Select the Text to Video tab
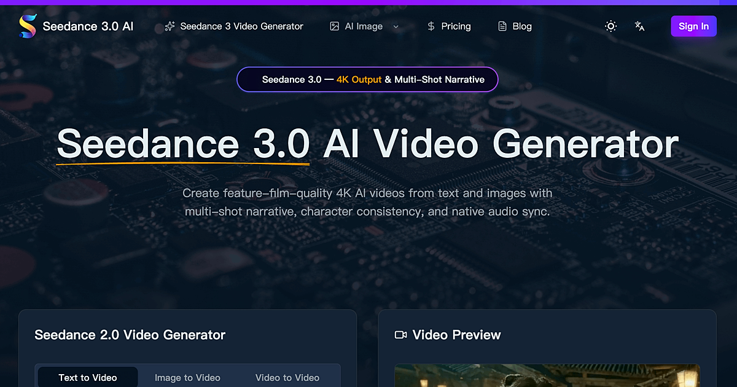Screen dimensions: 737x387 [88, 378]
